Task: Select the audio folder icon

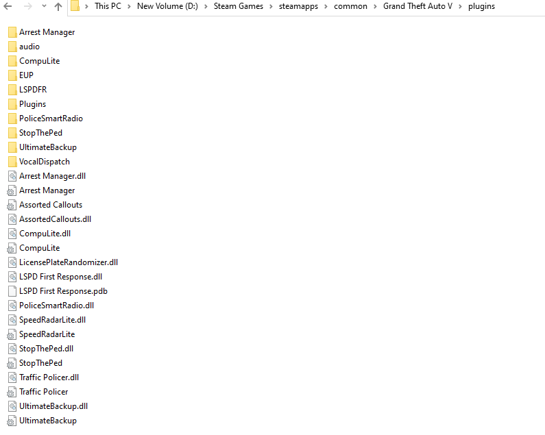Action: tap(12, 47)
